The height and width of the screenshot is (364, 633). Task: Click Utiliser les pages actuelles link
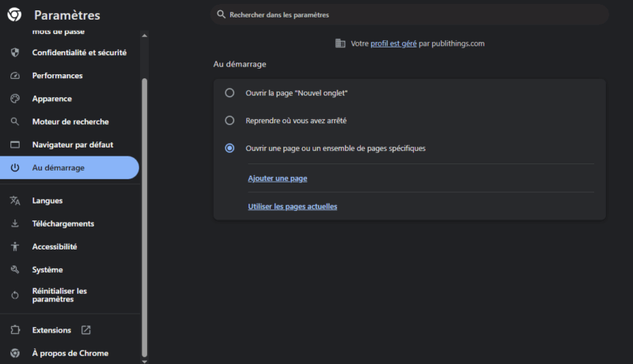tap(292, 207)
